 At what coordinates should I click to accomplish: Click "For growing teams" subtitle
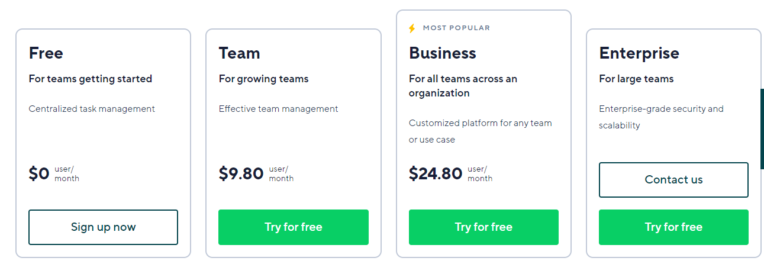(264, 79)
